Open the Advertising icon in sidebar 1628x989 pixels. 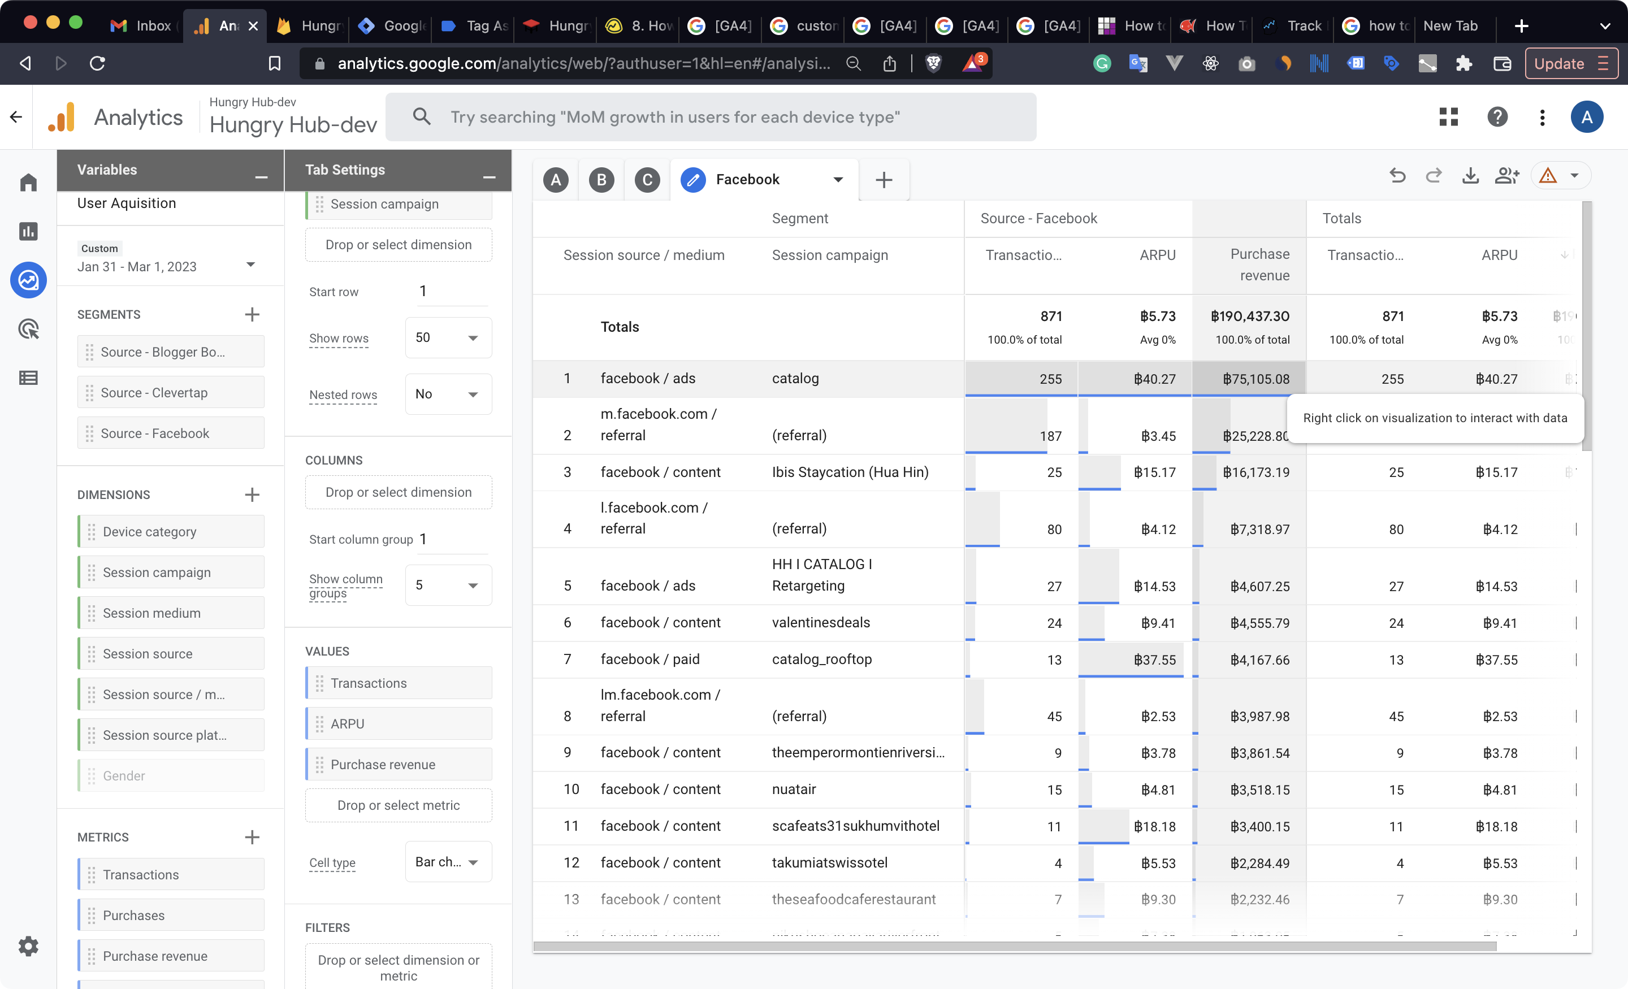click(x=28, y=329)
